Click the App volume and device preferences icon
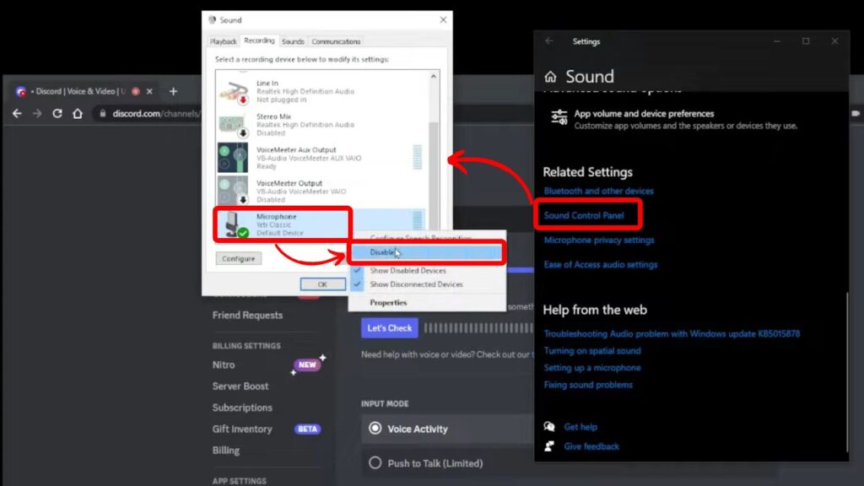The height and width of the screenshot is (486, 864). (x=558, y=118)
